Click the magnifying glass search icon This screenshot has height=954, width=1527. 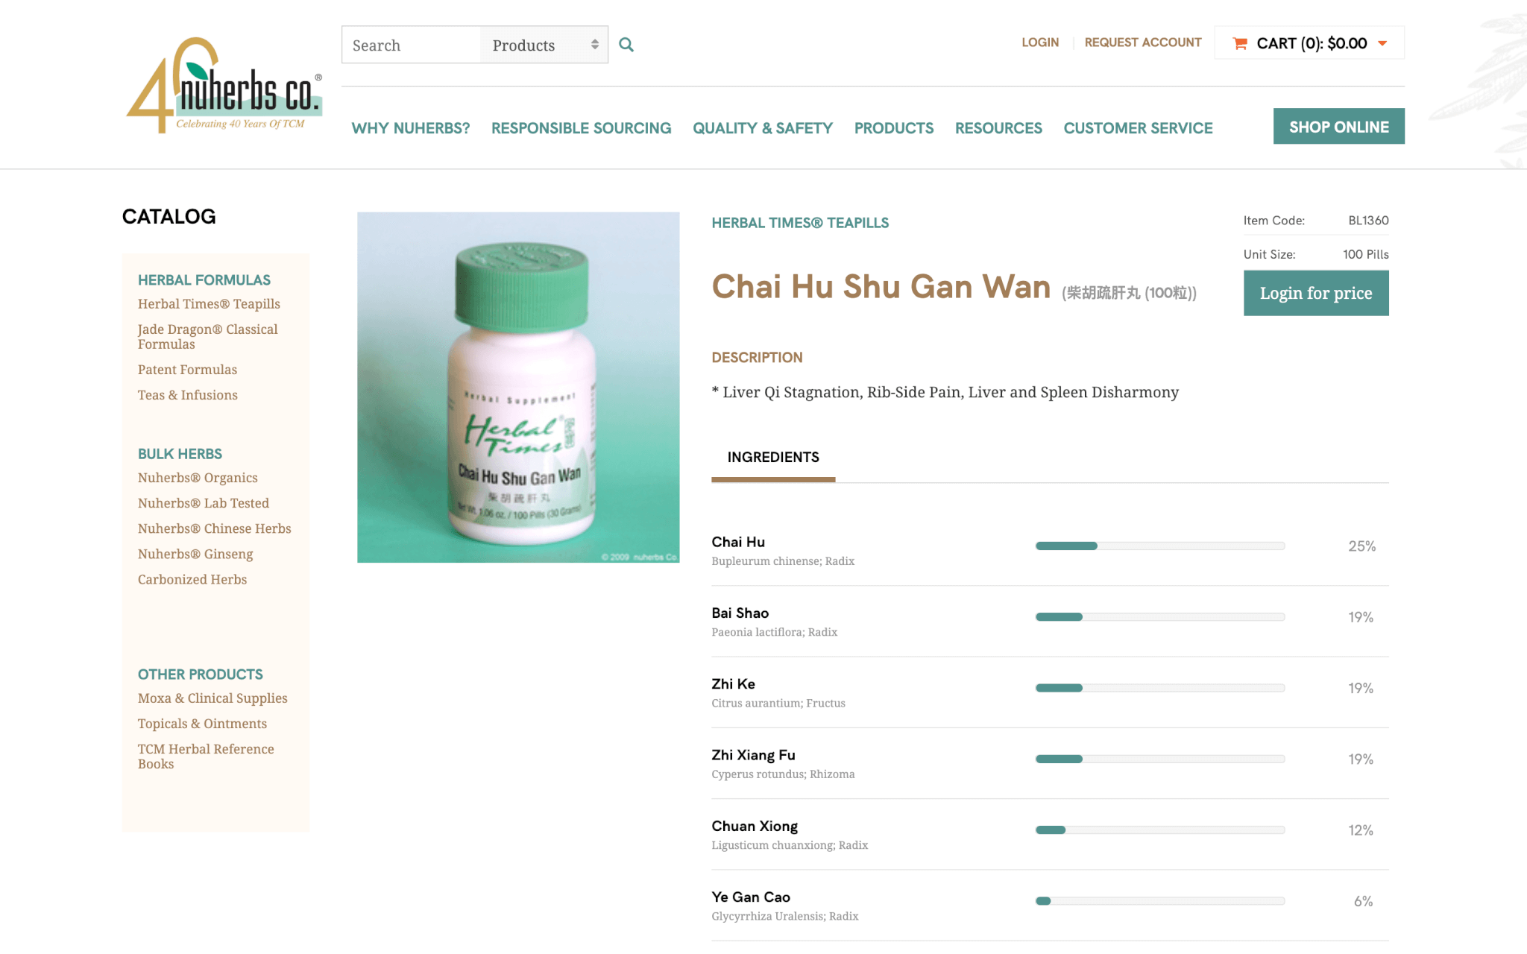click(626, 45)
